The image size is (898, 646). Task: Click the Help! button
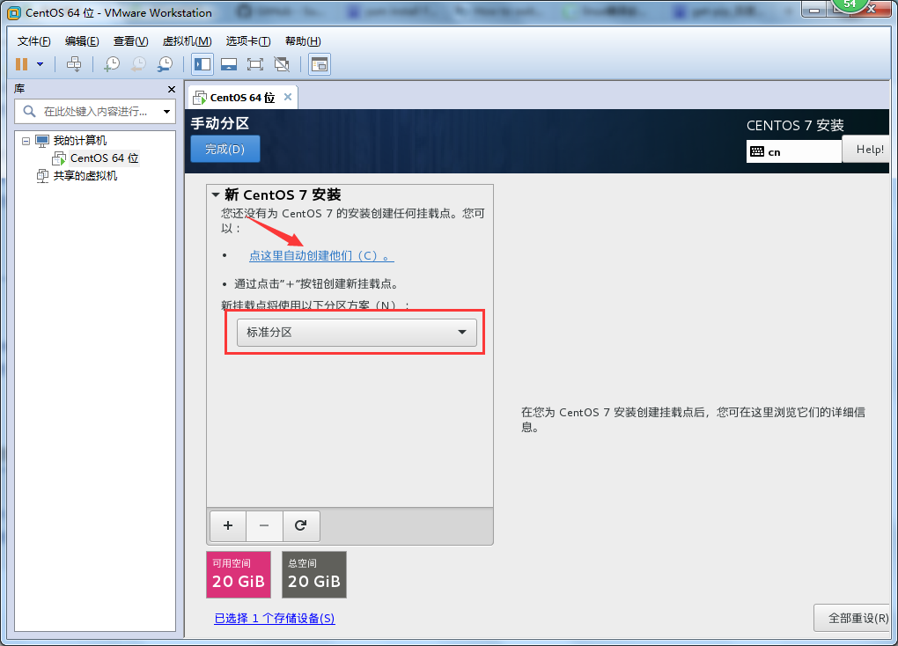pos(866,150)
